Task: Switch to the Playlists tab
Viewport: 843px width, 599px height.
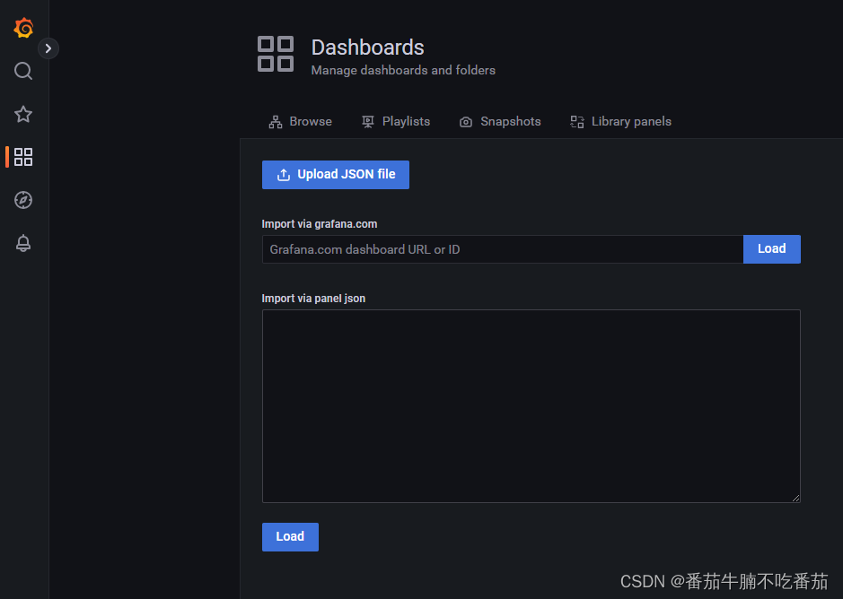Action: (x=396, y=122)
